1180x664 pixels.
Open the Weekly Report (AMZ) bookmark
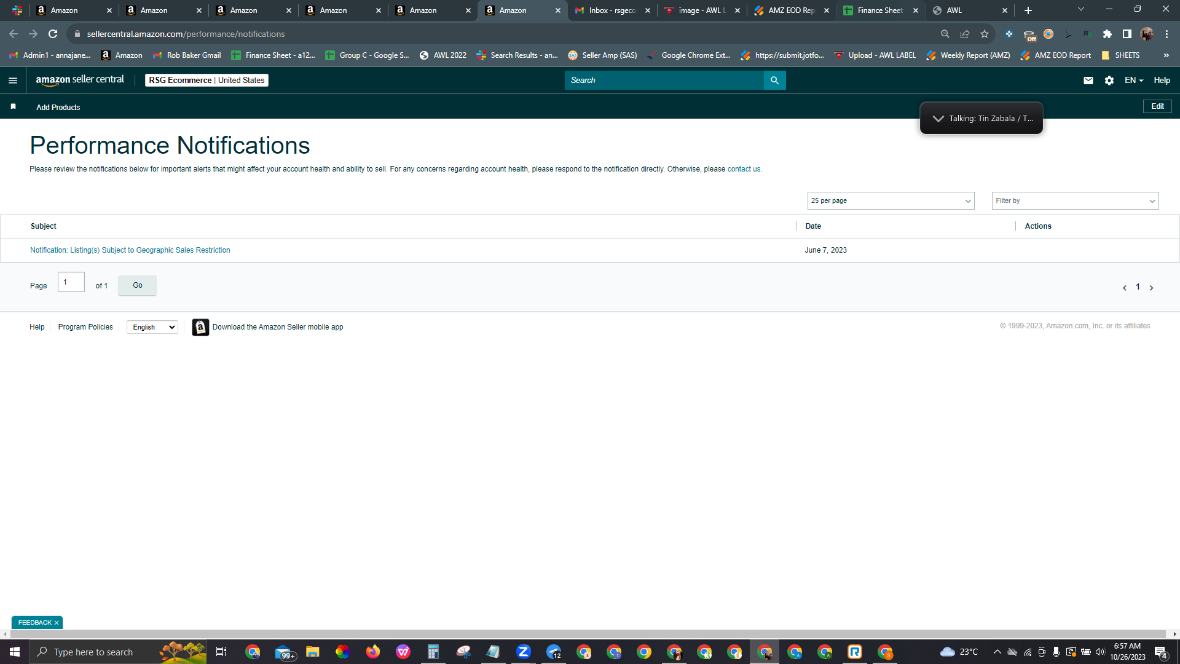click(968, 55)
